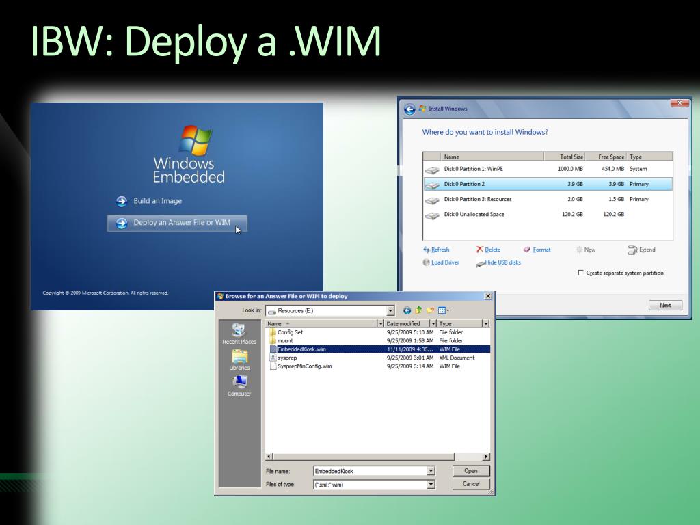700x525 pixels.
Task: Select Disk 0 Partition 3: Resources row
Action: pos(548,199)
